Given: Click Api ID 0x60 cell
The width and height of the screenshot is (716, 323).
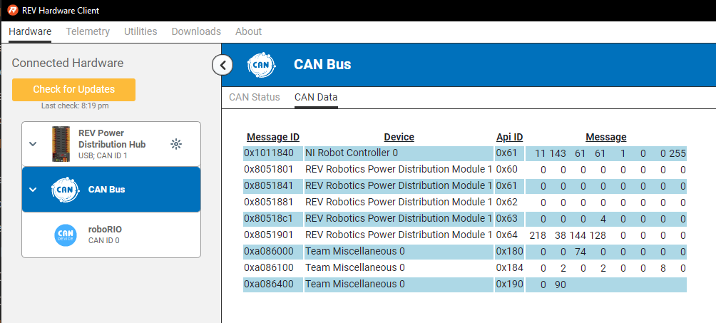Looking at the screenshot, I should (x=508, y=169).
